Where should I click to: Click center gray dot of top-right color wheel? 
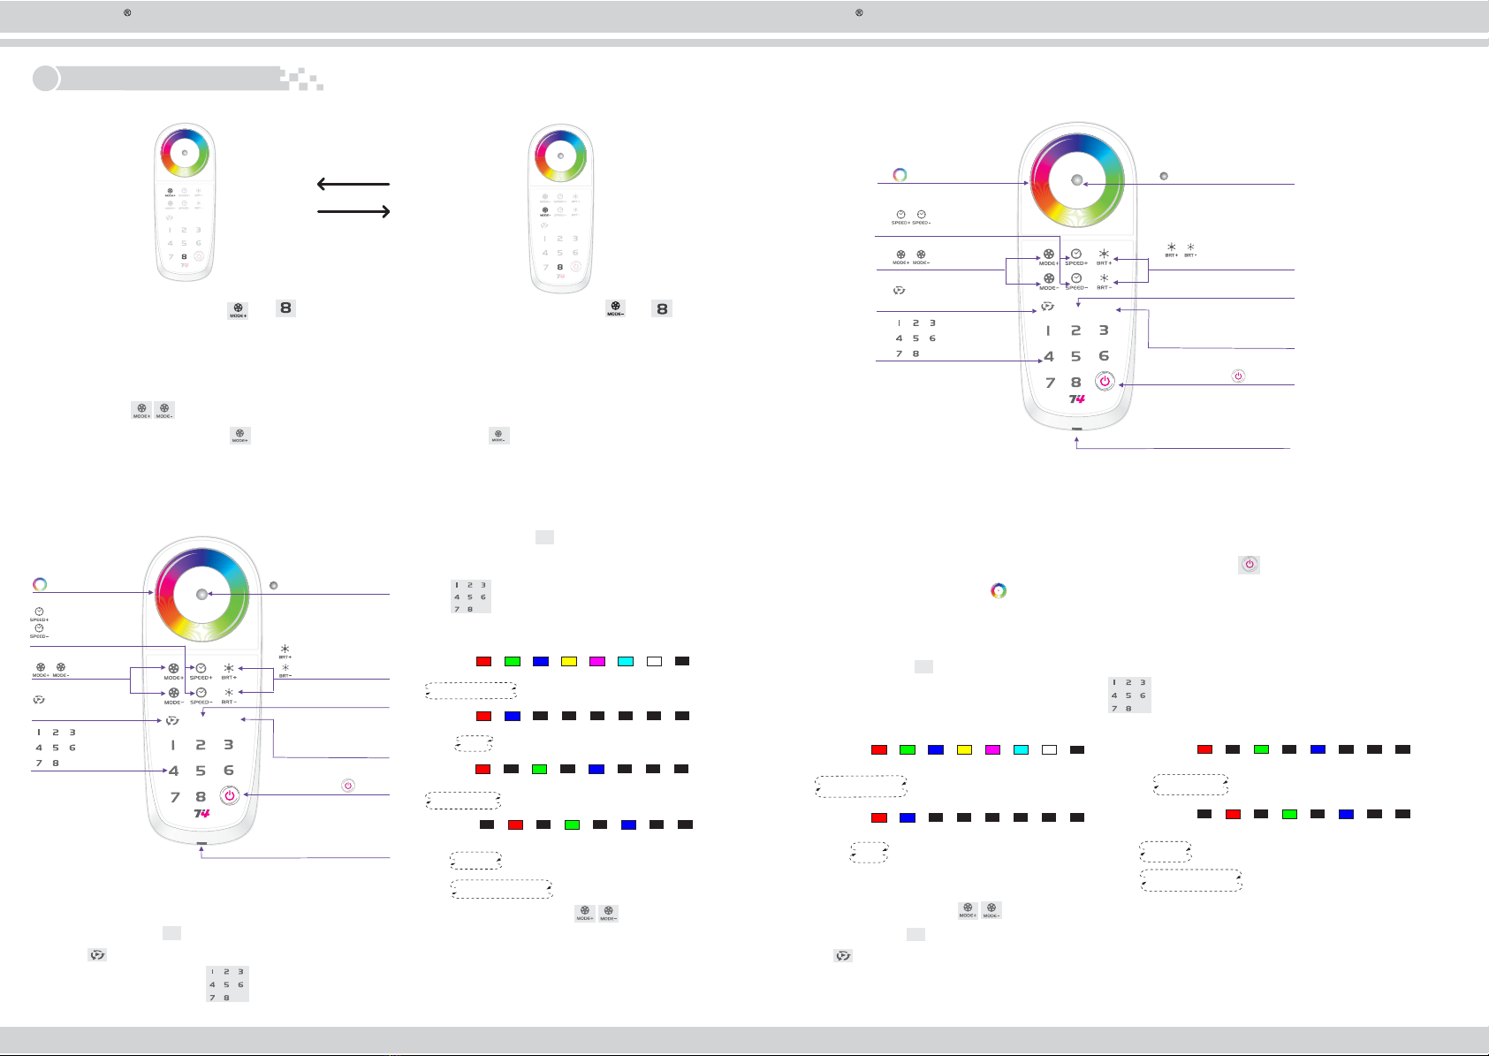1076,180
